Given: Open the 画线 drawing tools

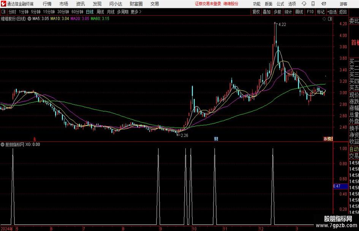Looking at the screenshot, I should click(x=299, y=12).
